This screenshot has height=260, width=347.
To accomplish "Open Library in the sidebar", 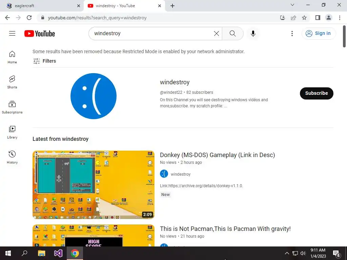I will (12, 132).
